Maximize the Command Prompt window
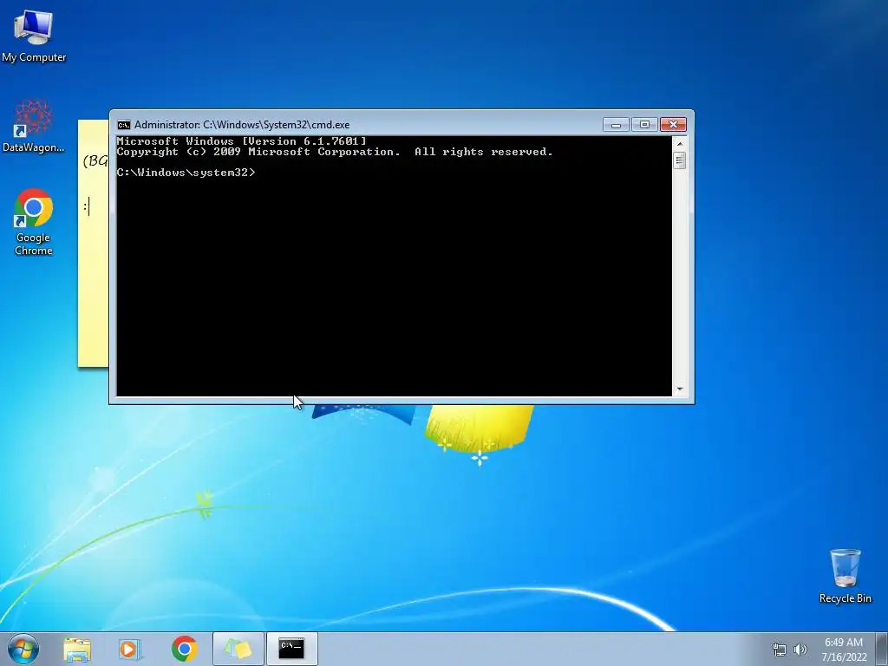888x666 pixels. point(644,125)
